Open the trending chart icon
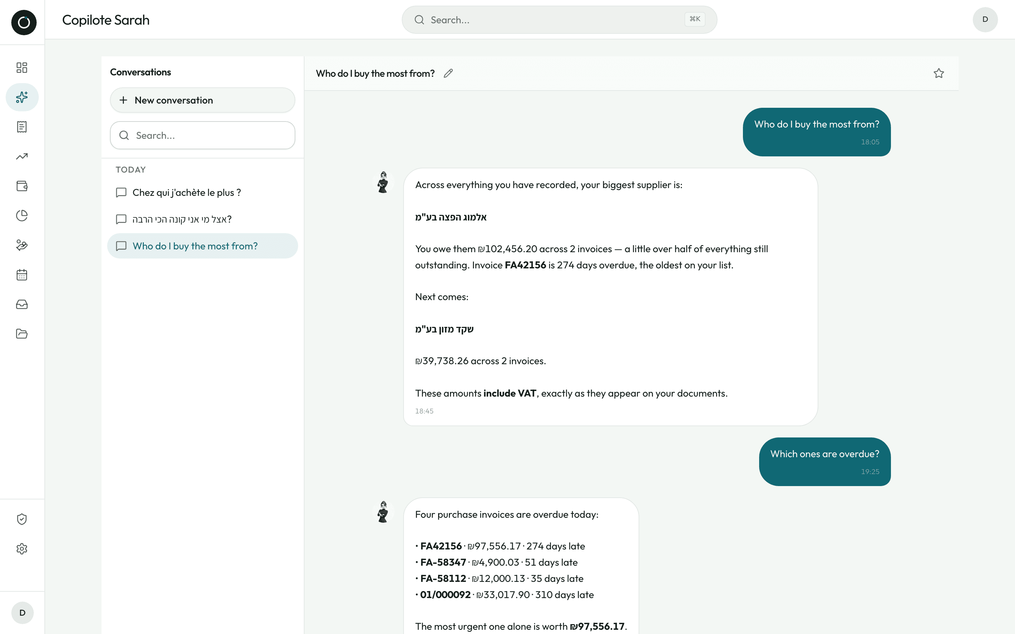 (x=22, y=156)
